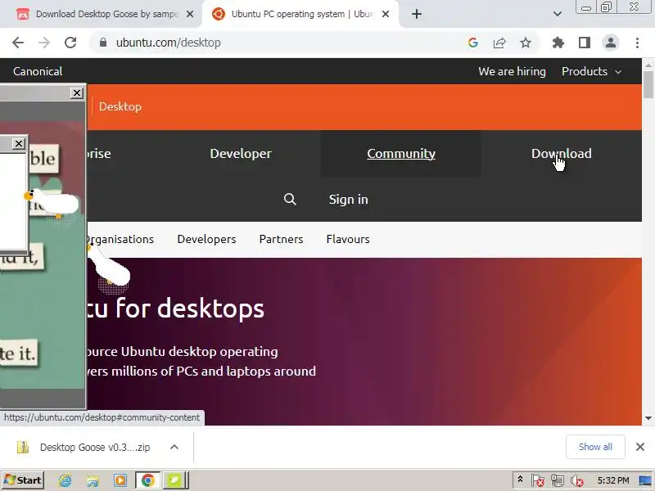Viewport: 655px width, 491px height.
Task: Open the Chrome profile avatar
Action: 611,43
